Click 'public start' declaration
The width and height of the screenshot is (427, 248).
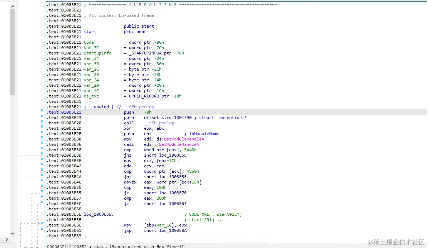click(x=139, y=26)
